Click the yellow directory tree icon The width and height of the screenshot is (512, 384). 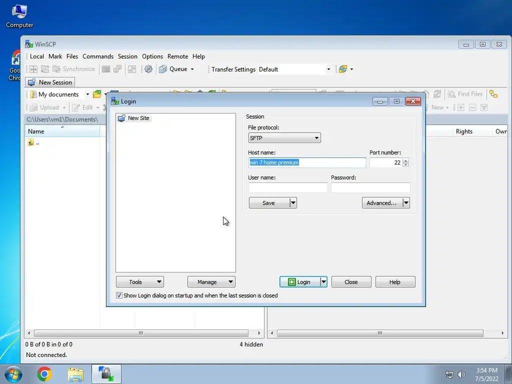pyautogui.click(x=493, y=94)
